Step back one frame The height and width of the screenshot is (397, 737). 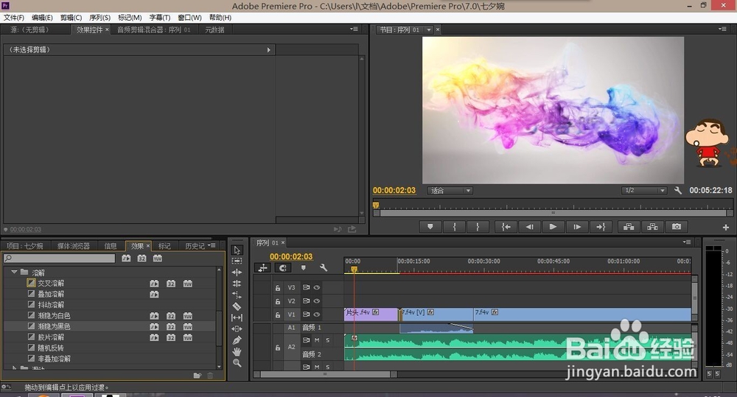pyautogui.click(x=530, y=226)
